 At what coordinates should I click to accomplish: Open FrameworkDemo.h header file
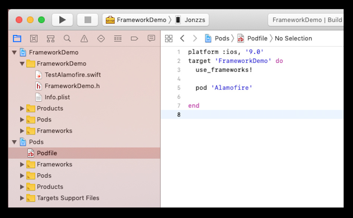pos(72,86)
